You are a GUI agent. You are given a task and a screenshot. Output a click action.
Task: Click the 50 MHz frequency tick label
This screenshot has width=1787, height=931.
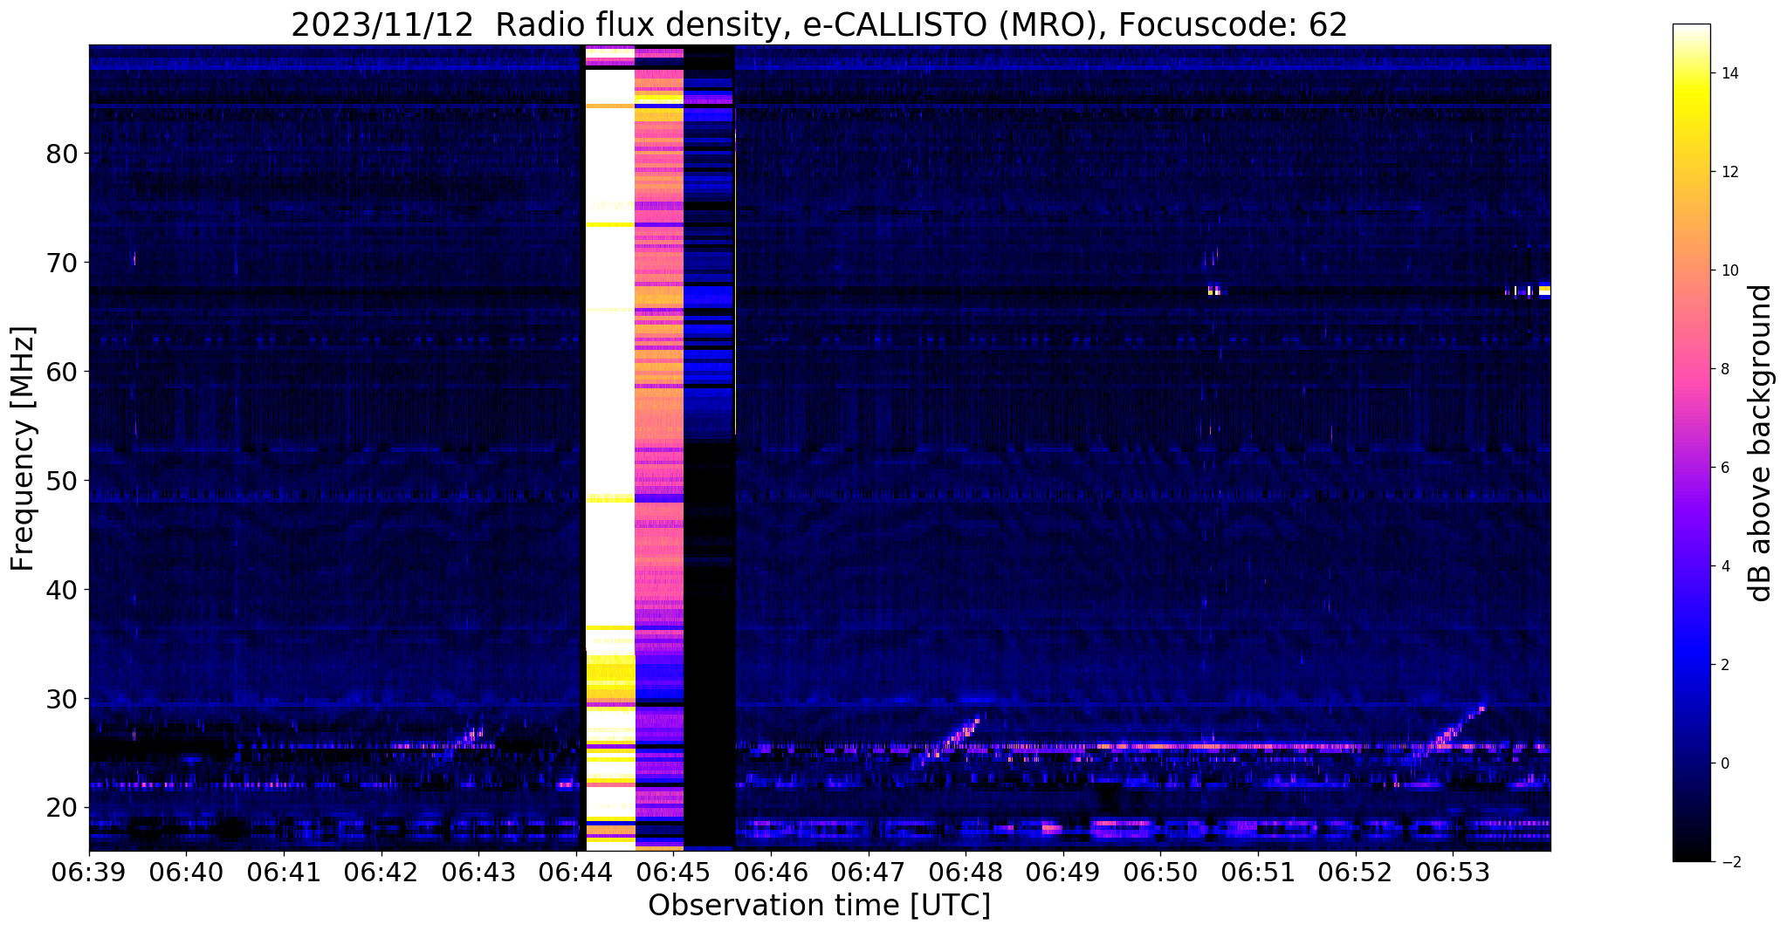tap(61, 481)
